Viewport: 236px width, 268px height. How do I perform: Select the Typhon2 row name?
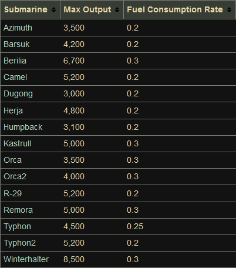click(20, 243)
